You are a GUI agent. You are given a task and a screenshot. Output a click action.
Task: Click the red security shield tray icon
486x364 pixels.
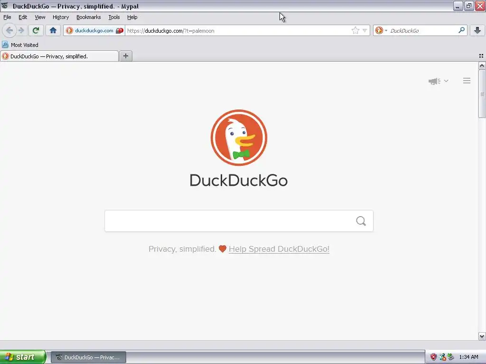point(433,357)
